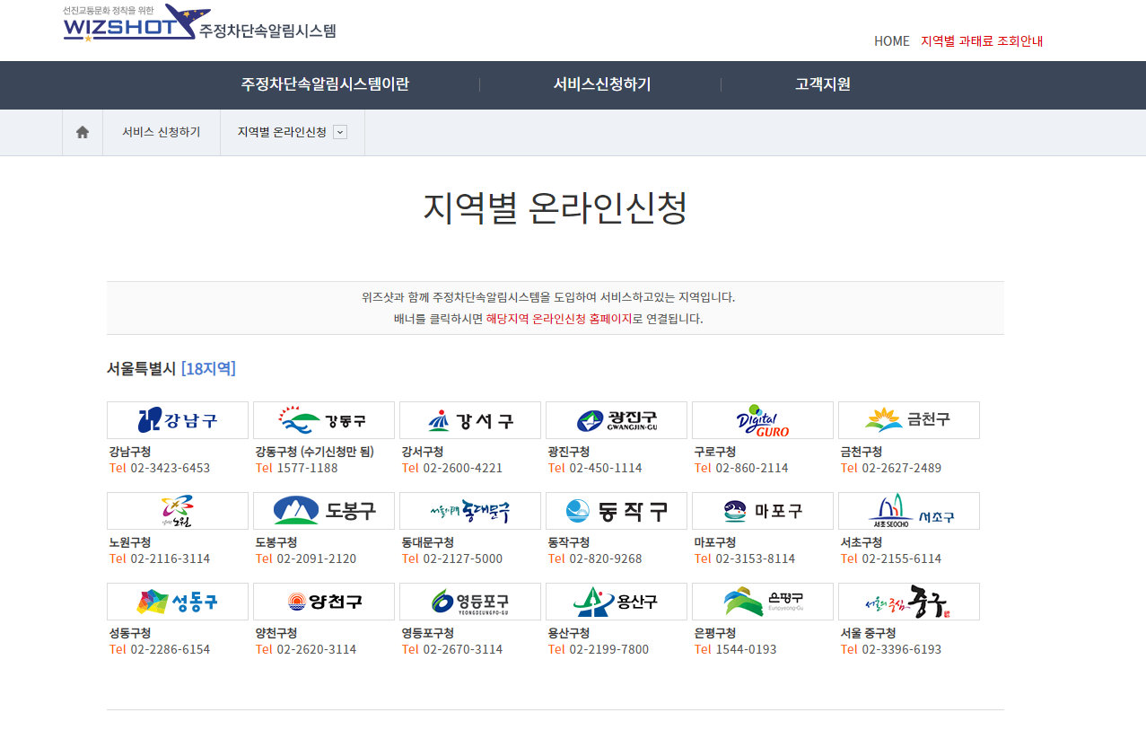Click the 서울특별시 [18지역] heading

tap(171, 368)
